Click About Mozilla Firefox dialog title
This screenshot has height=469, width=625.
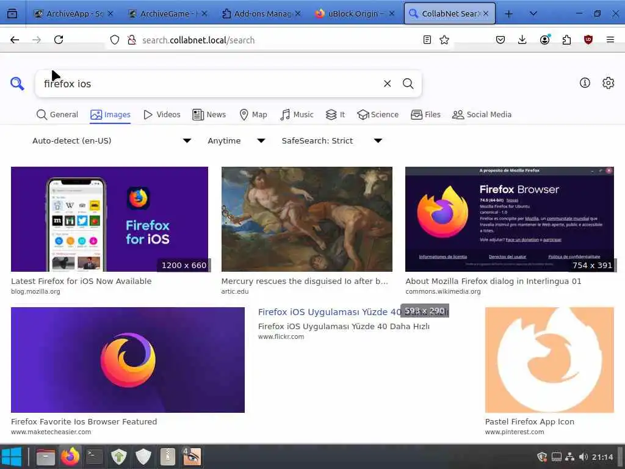click(x=493, y=281)
